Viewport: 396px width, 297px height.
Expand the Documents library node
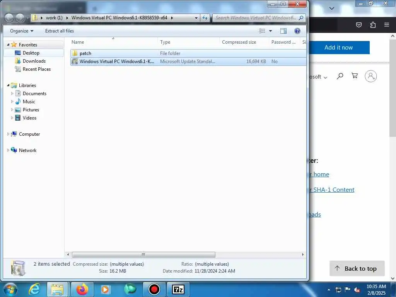[12, 94]
